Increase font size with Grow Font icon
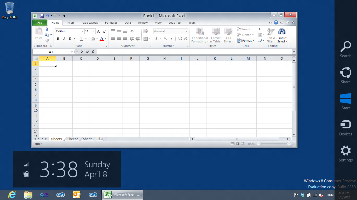The width and height of the screenshot is (357, 200). click(99, 31)
